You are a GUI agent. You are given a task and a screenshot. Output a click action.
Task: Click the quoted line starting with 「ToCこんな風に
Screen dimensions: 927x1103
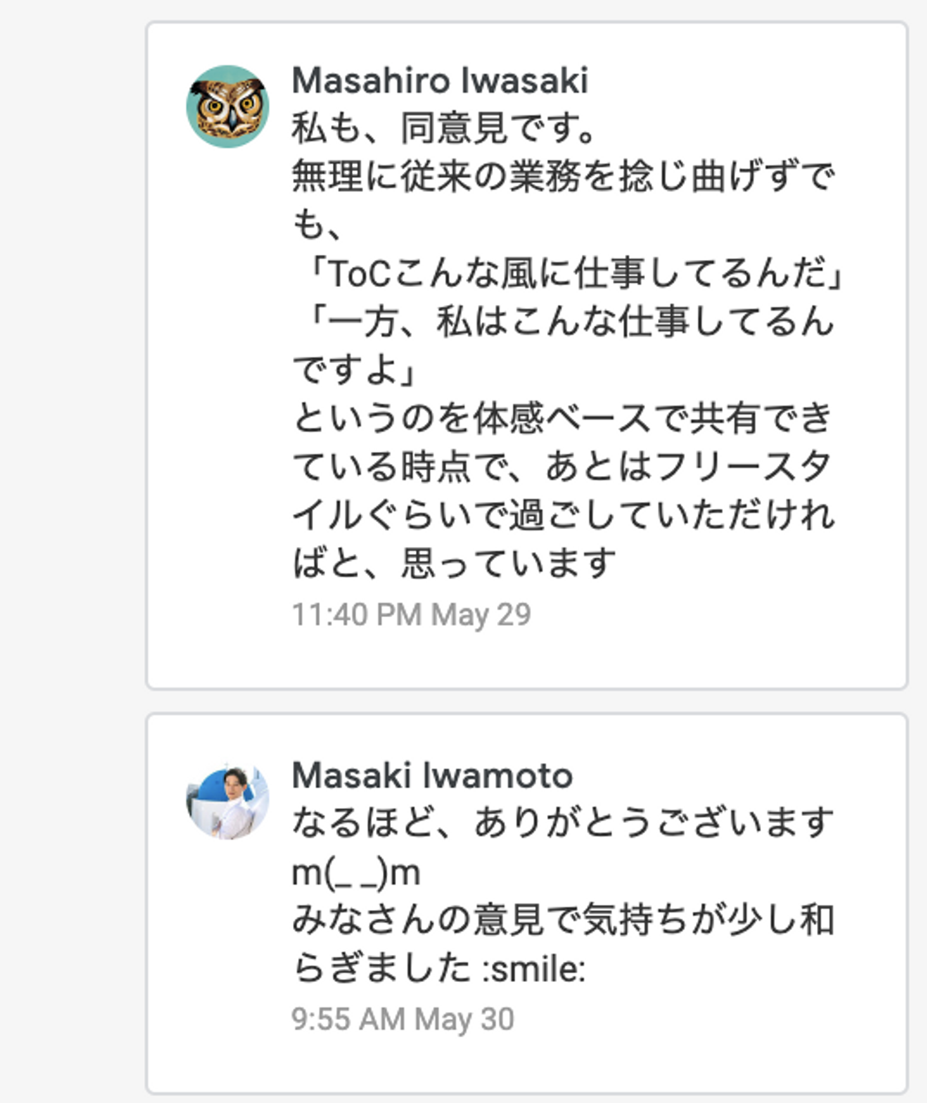(x=573, y=273)
